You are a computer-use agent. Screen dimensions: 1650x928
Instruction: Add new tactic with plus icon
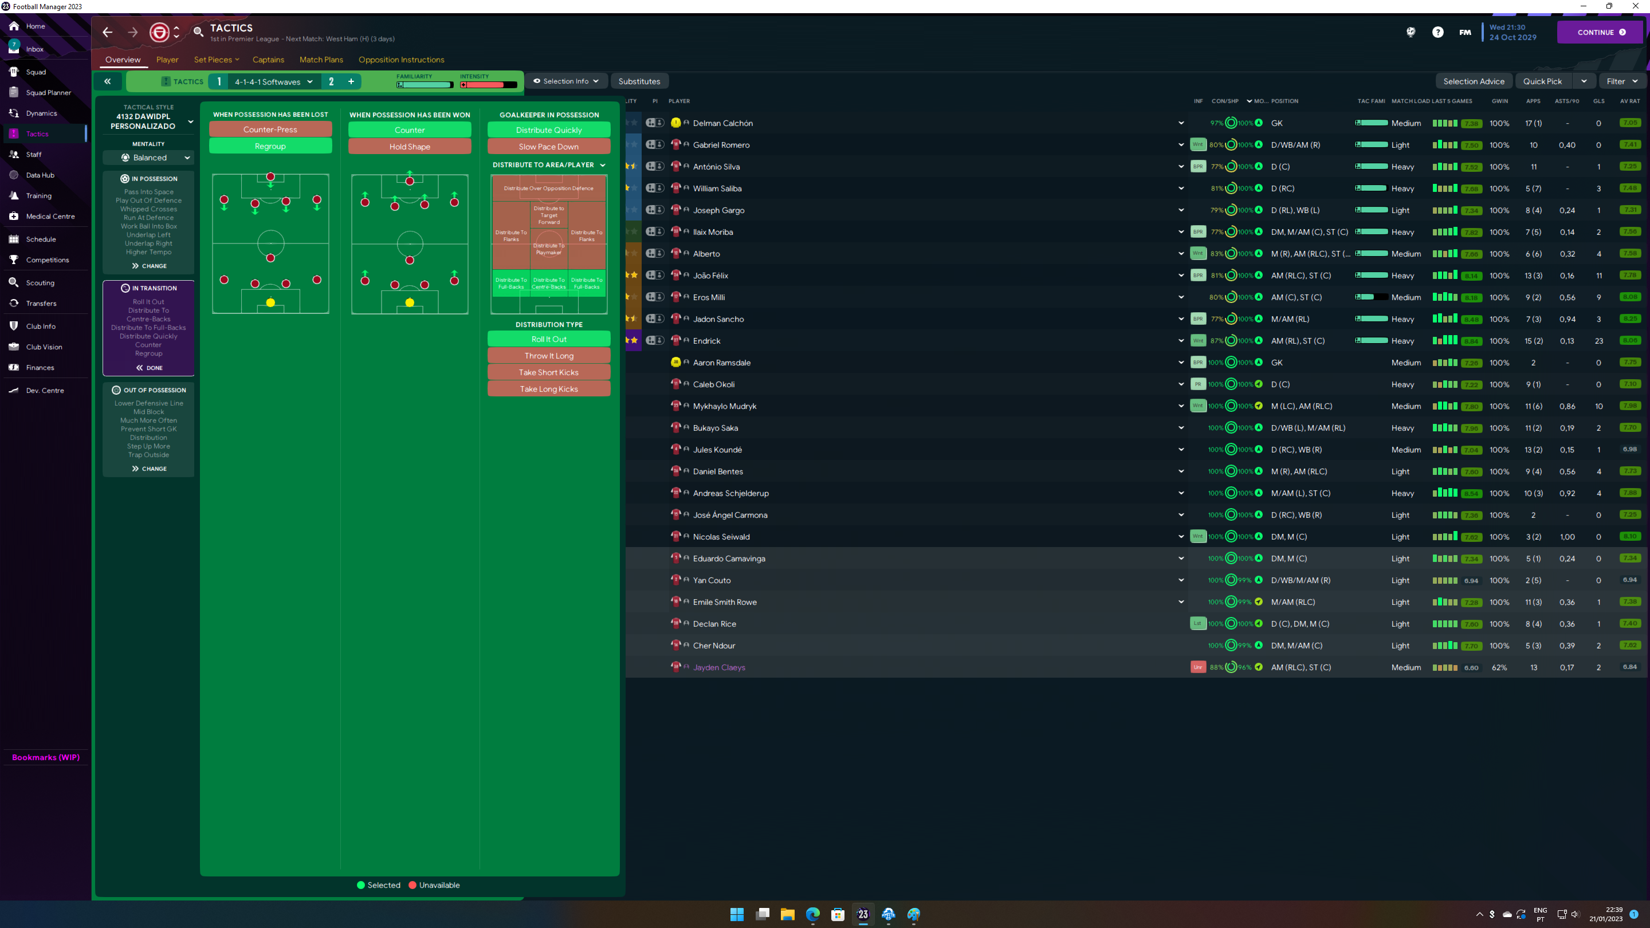click(351, 81)
